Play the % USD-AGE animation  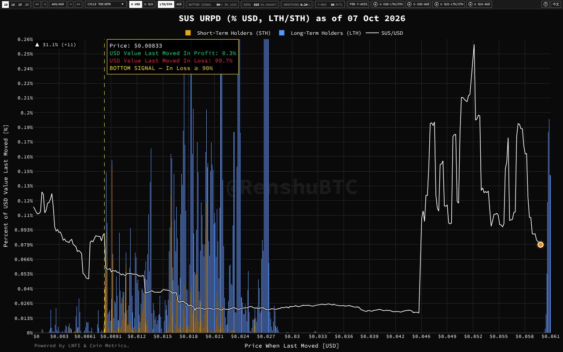(418, 4)
